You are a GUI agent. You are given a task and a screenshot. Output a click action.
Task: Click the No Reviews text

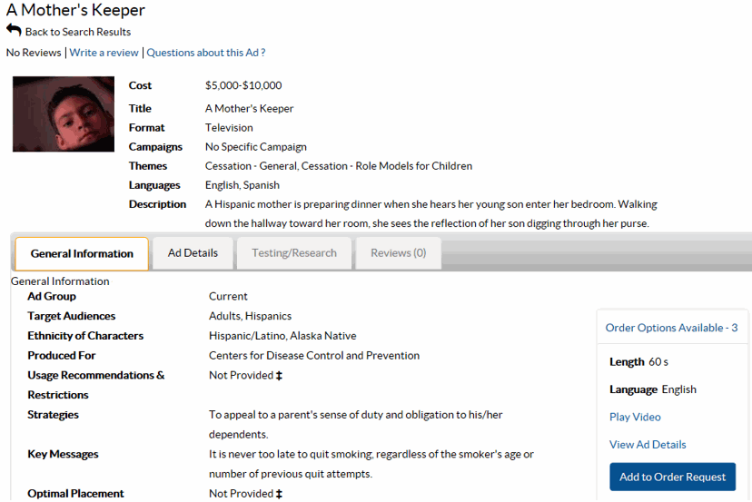click(33, 53)
